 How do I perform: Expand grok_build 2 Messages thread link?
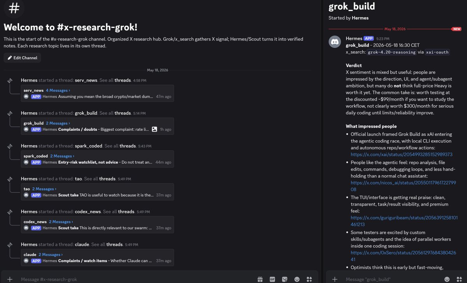pos(58,123)
